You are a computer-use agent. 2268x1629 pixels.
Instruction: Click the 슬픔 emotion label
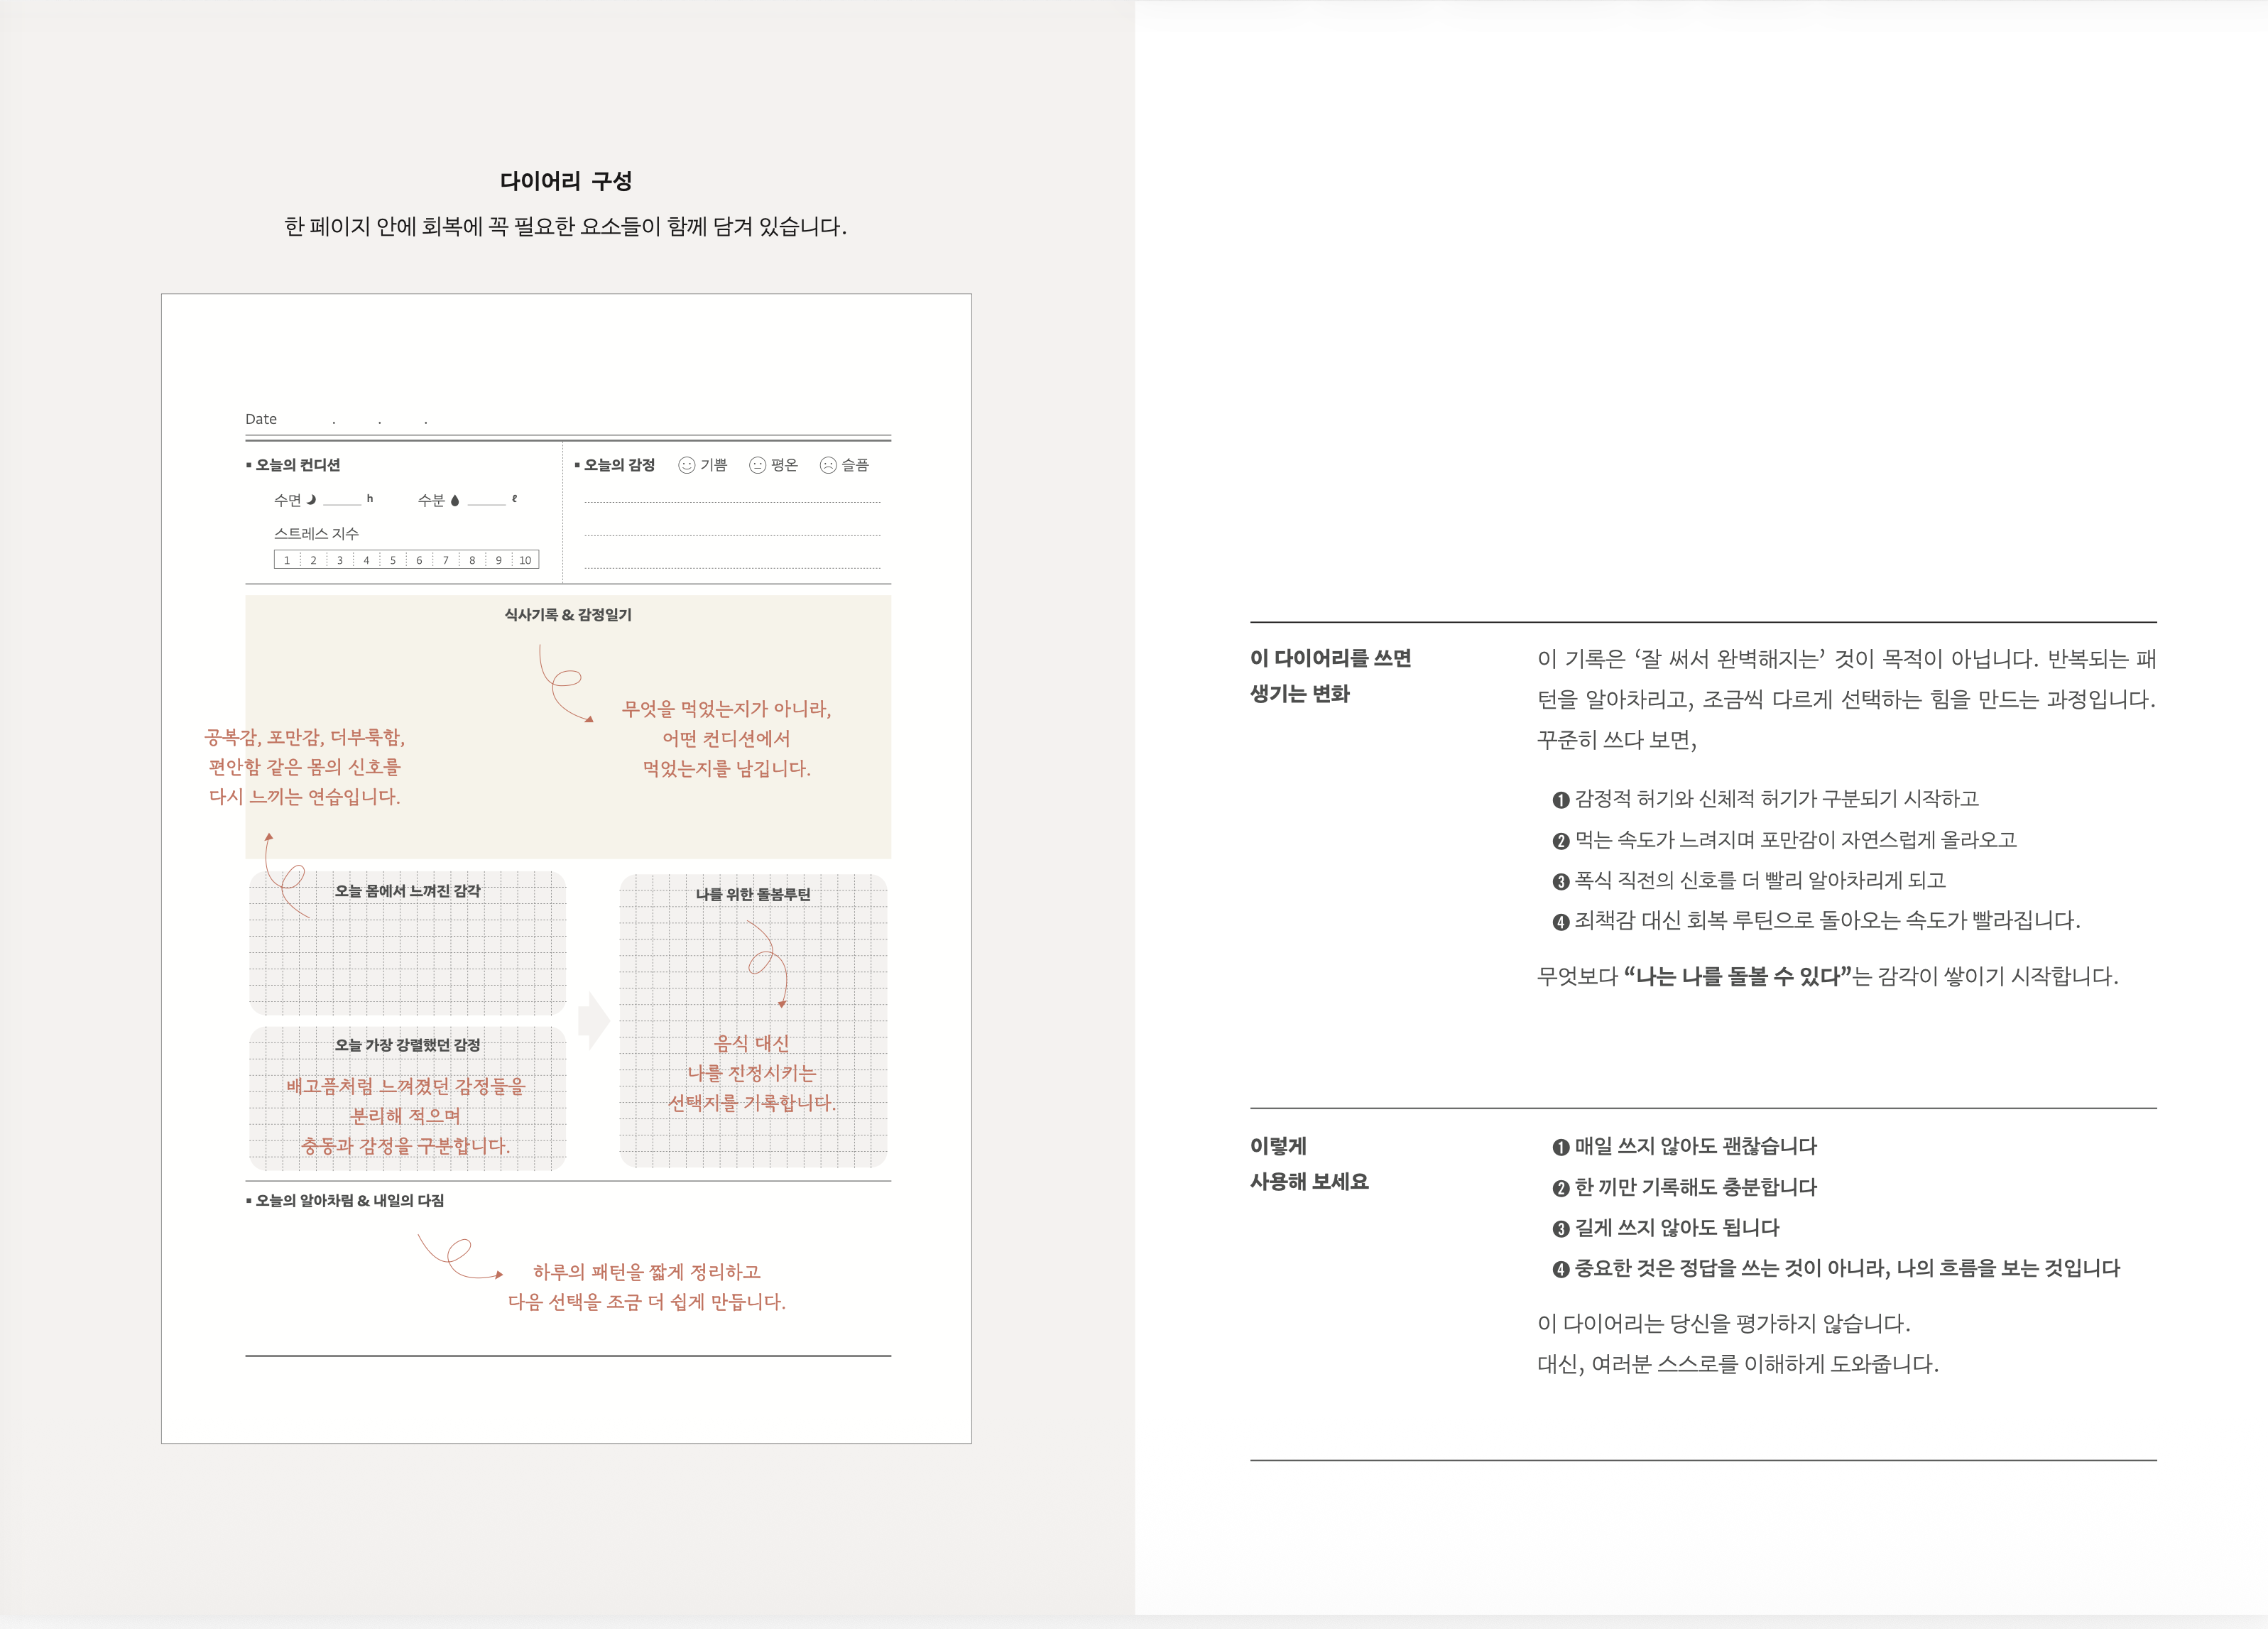coord(856,465)
